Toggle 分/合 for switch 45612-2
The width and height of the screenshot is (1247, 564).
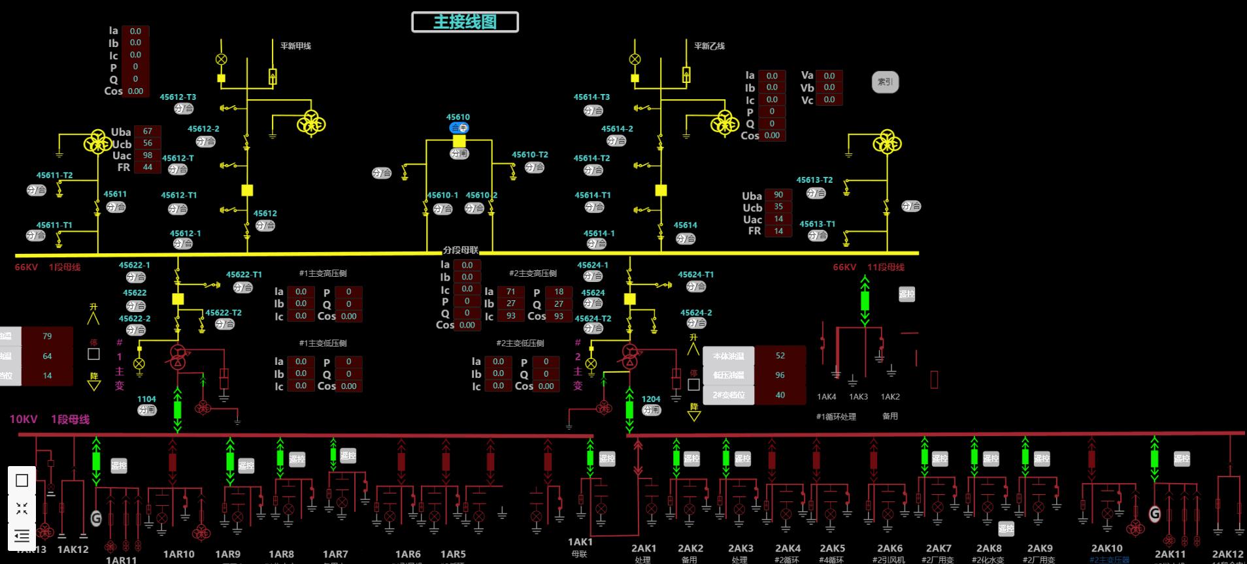[205, 141]
